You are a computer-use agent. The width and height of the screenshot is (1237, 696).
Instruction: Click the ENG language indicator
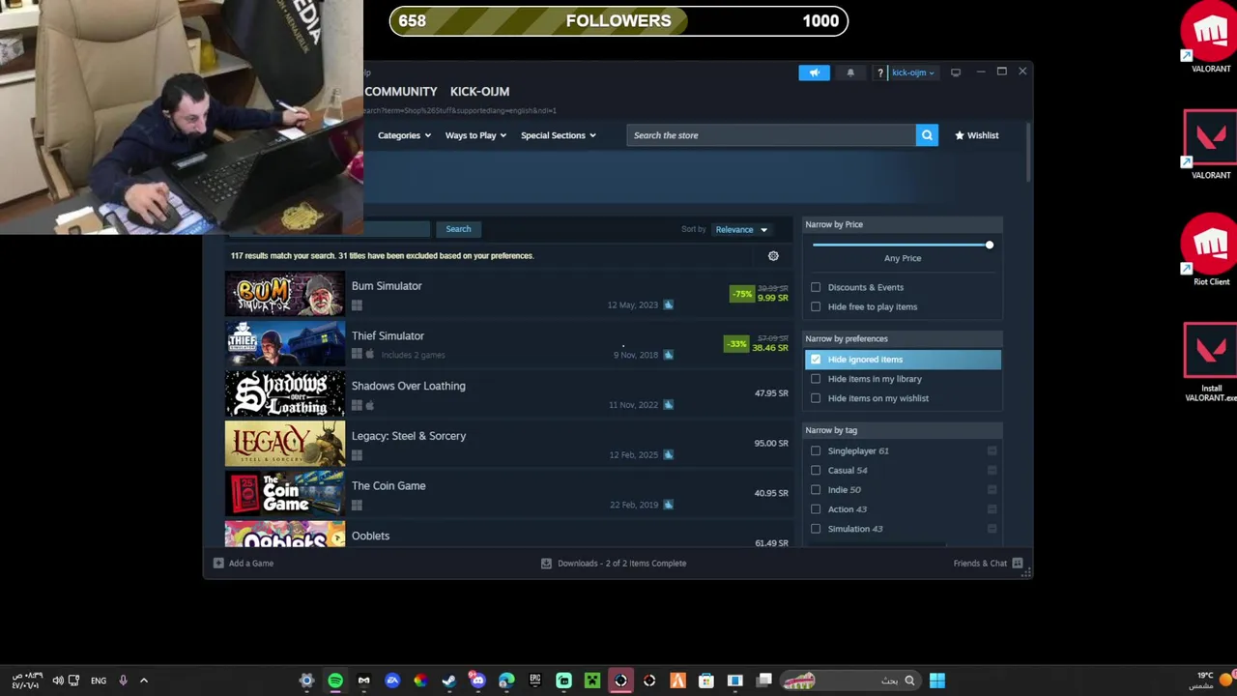99,681
